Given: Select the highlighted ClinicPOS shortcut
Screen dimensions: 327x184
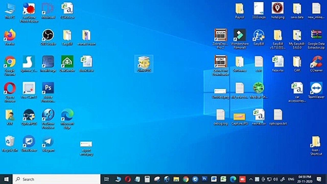Looking at the screenshot, I should click(144, 64).
